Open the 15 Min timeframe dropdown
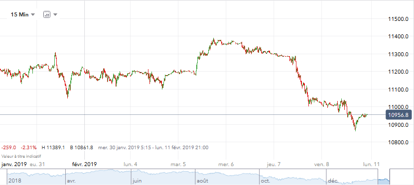Screen dimensions: 414x185 point(23,14)
